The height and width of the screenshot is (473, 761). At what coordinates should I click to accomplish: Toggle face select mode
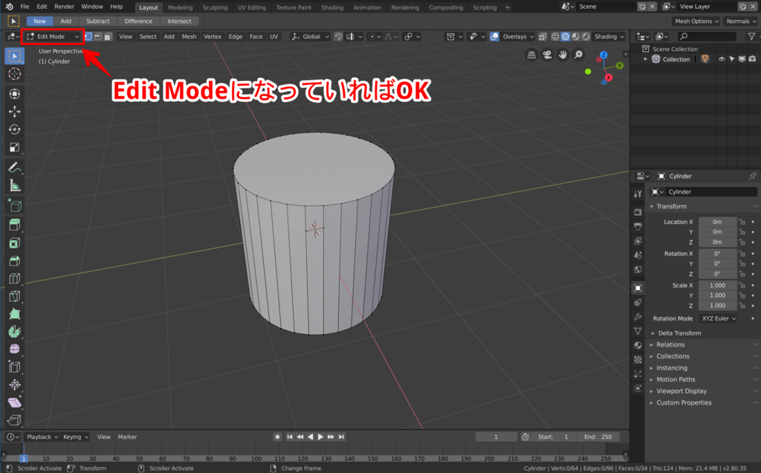click(x=108, y=36)
